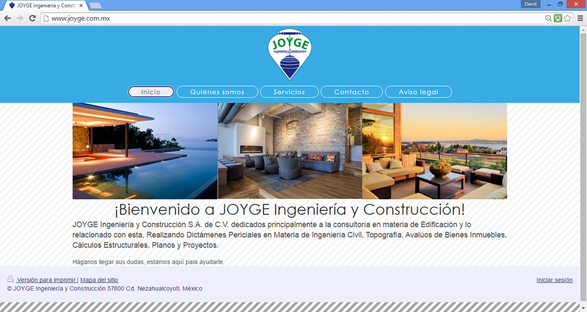Click the Iniciar sesión link
The height and width of the screenshot is (312, 587).
click(554, 280)
